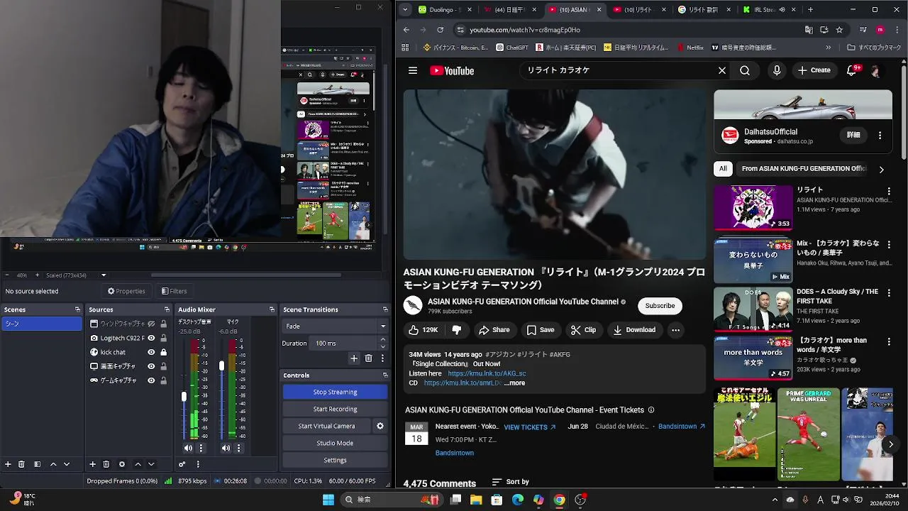
Task: Remove the scene transition with the trash icon
Action: 368,358
